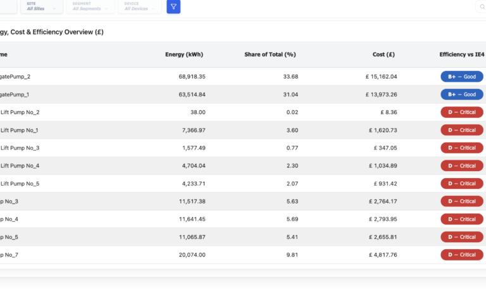Click the Efficiency vs IE4 column header
This screenshot has height=289, width=486.
point(462,55)
